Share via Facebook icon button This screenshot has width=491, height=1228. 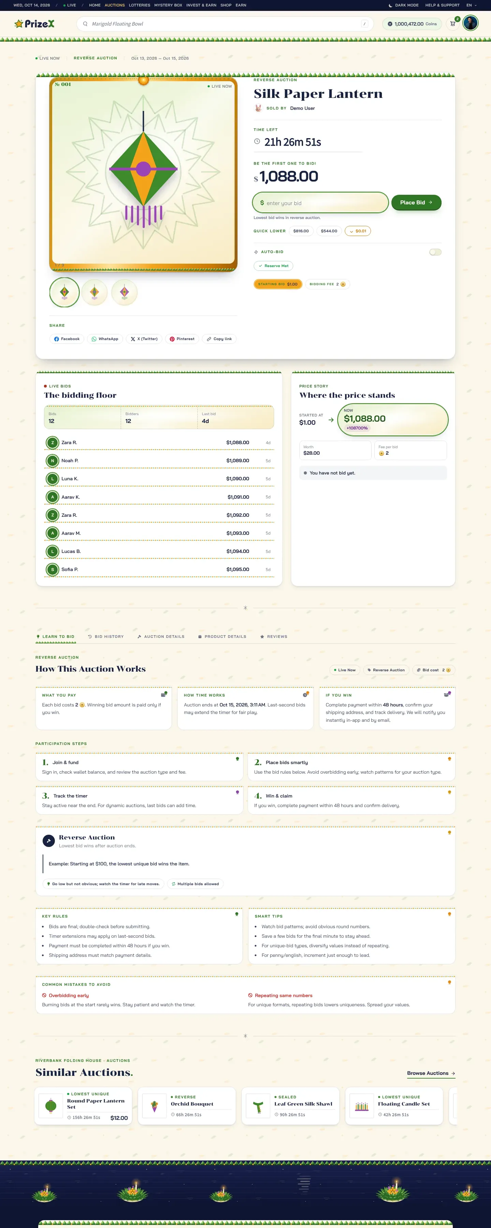67,339
